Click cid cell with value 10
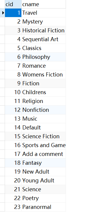The width and height of the screenshot is (107, 213). (13, 92)
